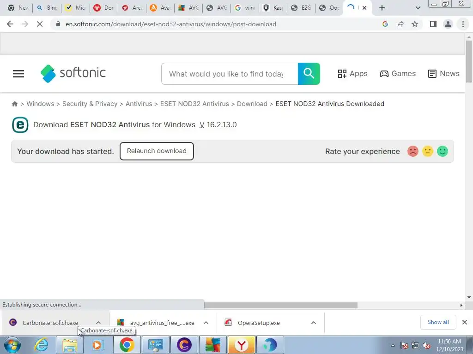Open the Games section
473x354 pixels.
click(398, 74)
